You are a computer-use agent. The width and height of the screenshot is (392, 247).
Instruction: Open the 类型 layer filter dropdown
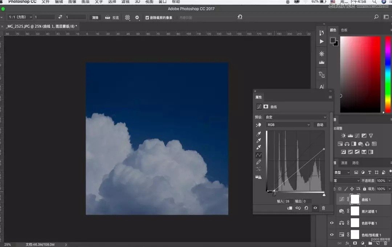point(342,173)
